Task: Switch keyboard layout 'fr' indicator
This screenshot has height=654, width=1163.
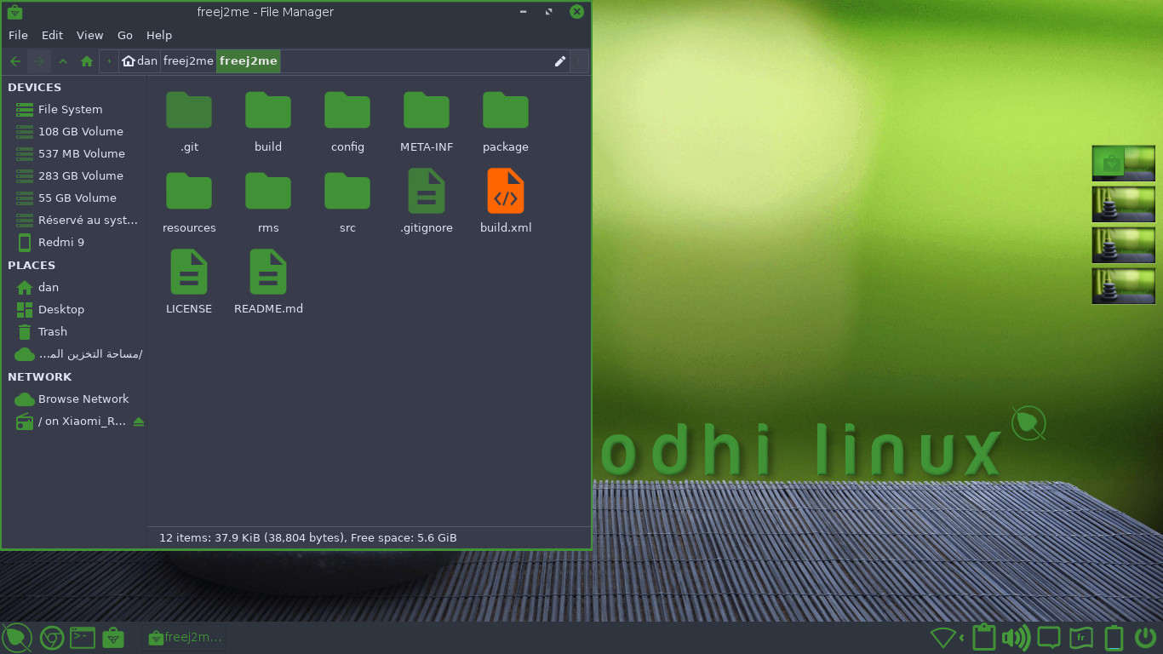Action: 1081,637
